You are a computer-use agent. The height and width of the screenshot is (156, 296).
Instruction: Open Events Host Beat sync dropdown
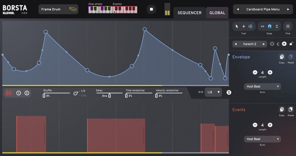tap(262, 139)
